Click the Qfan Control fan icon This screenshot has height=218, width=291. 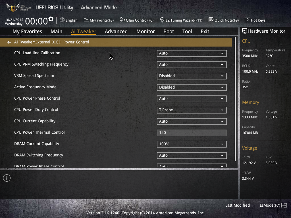tap(122, 20)
